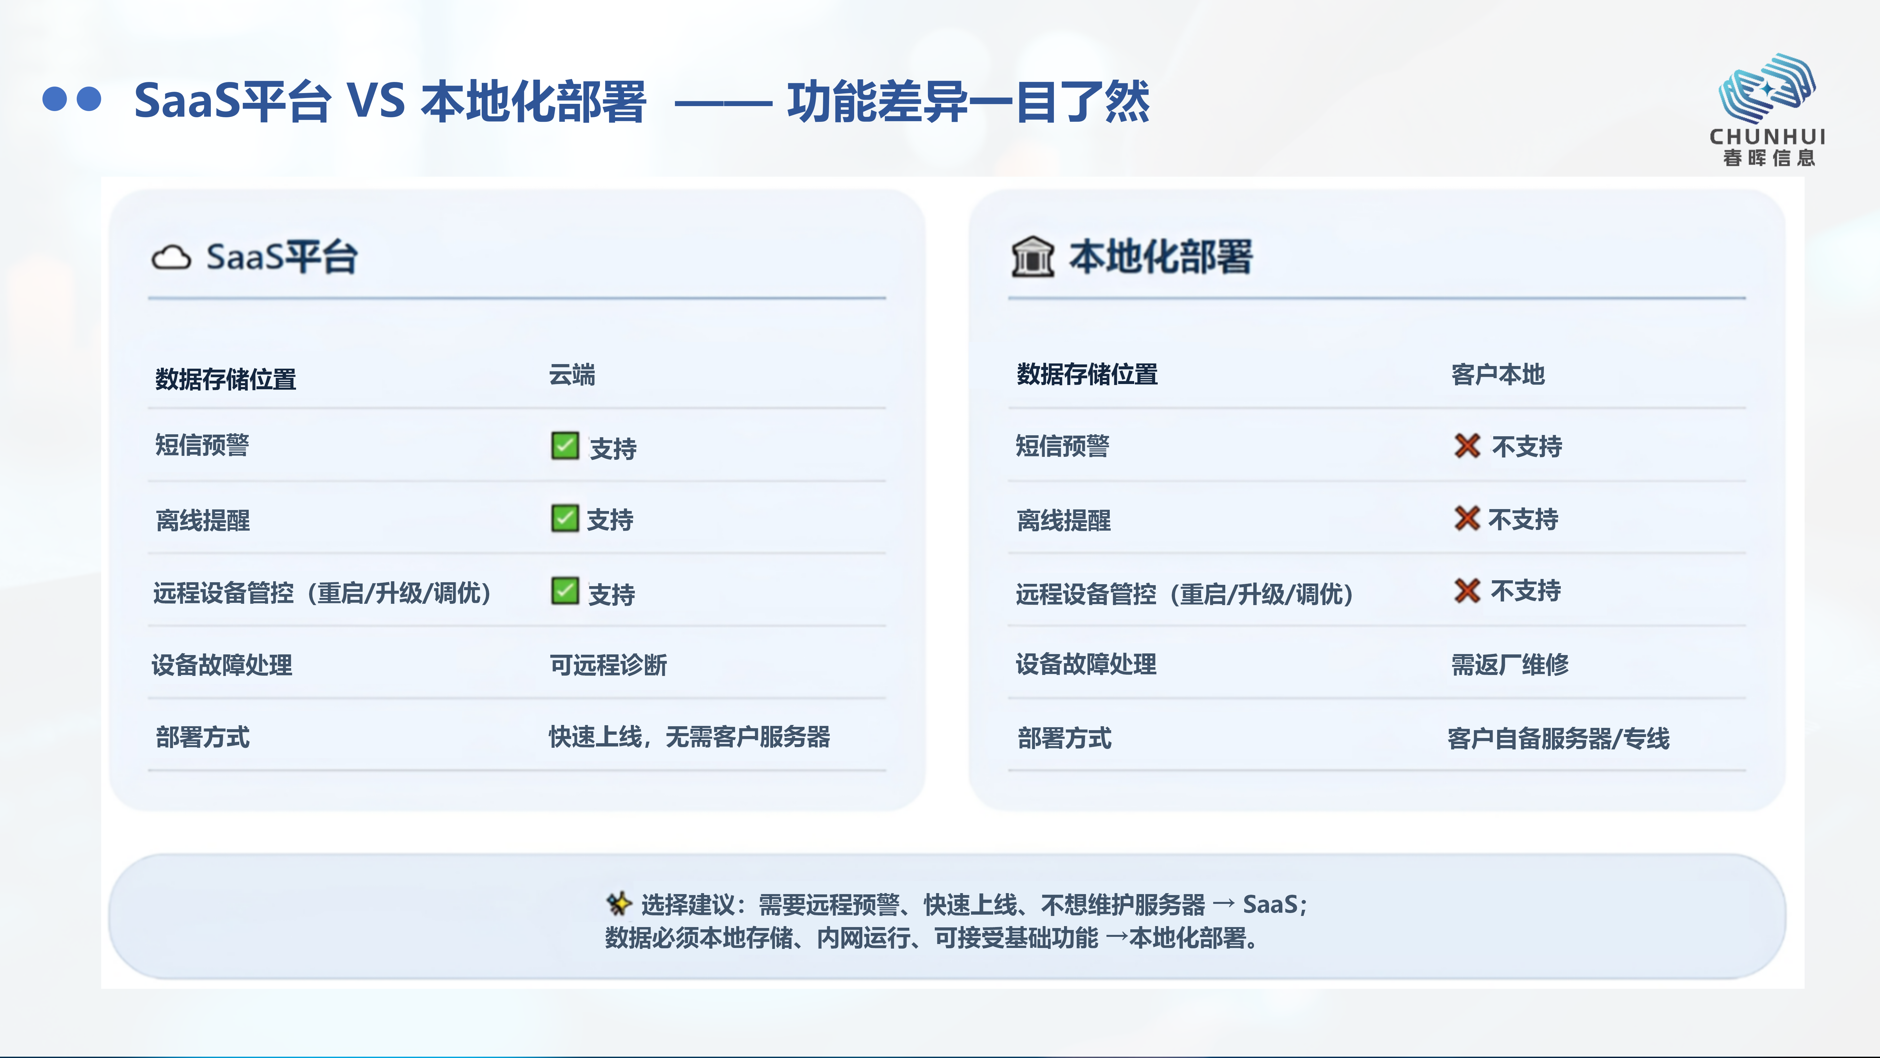Click 远程设备管控 label in SaaS card
Screen dimensions: 1880x1058
[x=322, y=593]
